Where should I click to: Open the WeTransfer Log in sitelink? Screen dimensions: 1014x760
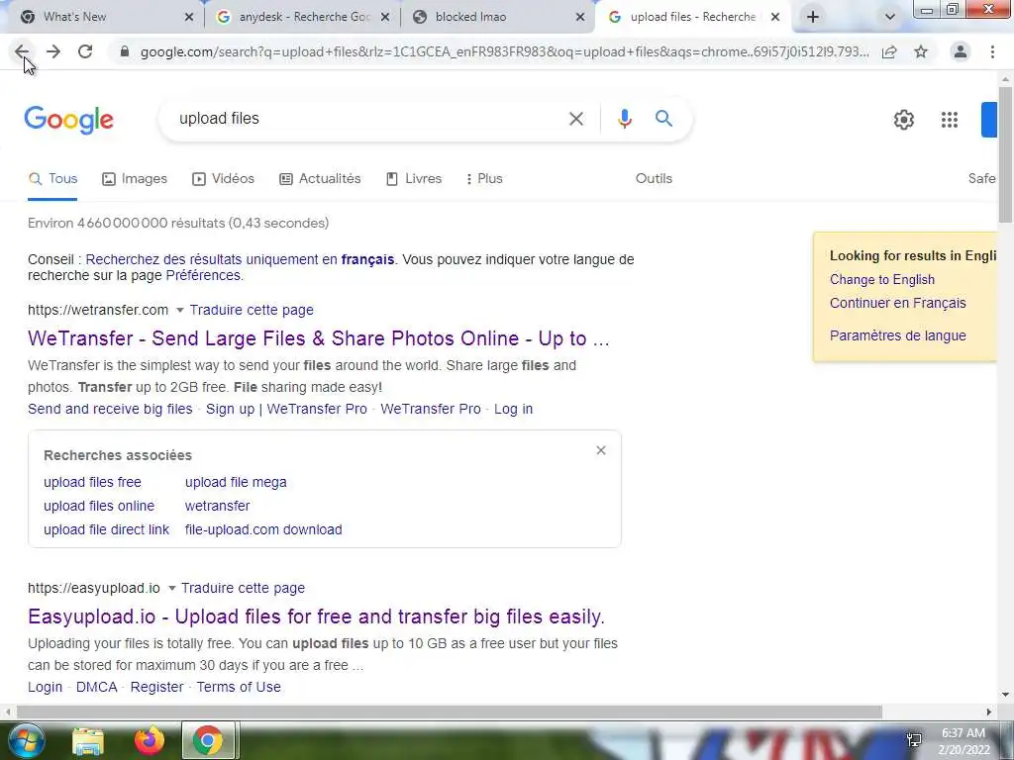pyautogui.click(x=514, y=409)
